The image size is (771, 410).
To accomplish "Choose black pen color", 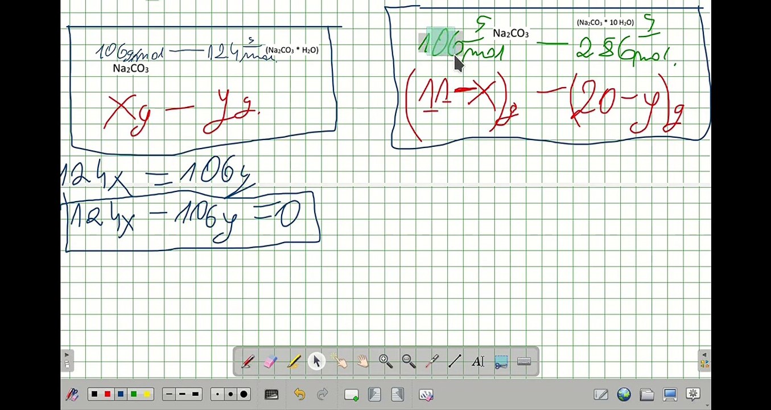I will (x=94, y=394).
